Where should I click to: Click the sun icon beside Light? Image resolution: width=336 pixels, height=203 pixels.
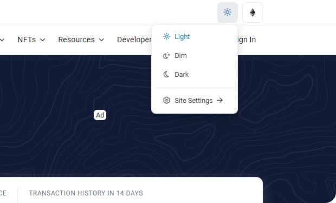(166, 37)
